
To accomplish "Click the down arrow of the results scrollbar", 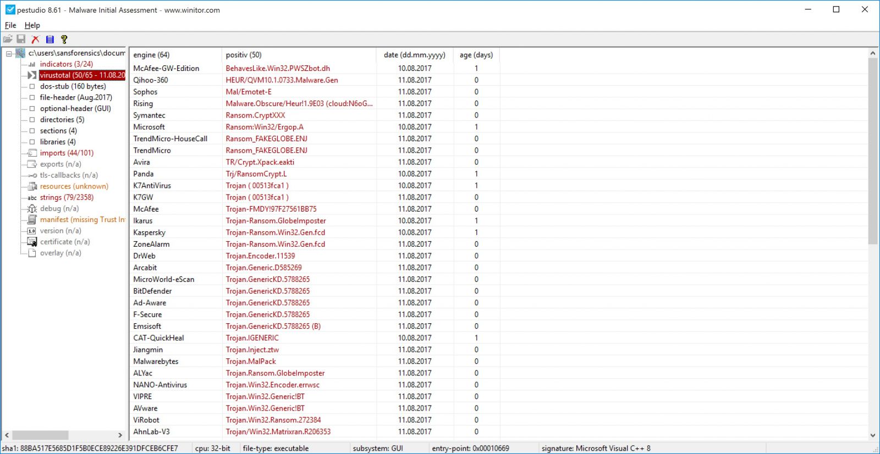I will (873, 435).
